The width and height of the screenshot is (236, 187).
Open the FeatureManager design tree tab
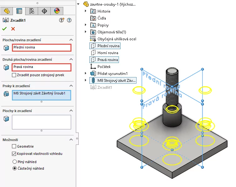7,11
